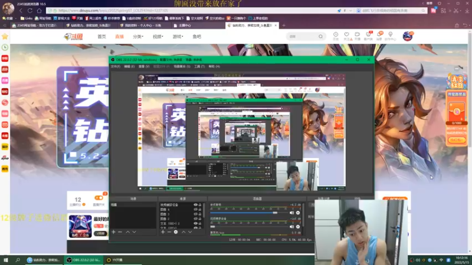472x265 pixels.
Task: Click the star favorites icon in left sidebar
Action: pyautogui.click(x=5, y=37)
